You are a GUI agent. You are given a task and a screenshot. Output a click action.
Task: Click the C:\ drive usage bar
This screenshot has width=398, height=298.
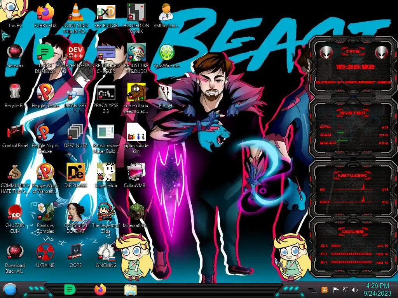click(x=354, y=246)
